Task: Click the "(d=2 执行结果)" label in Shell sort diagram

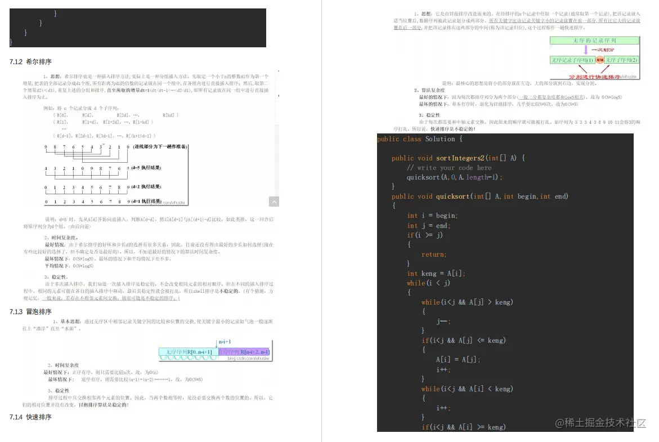Action: (x=146, y=186)
